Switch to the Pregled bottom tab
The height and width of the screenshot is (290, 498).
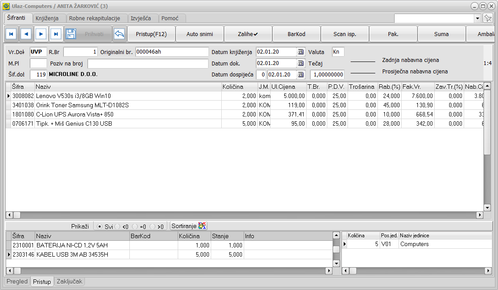pyautogui.click(x=17, y=282)
